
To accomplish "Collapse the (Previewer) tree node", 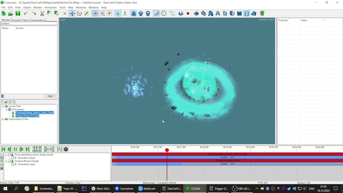I will point(6,110).
